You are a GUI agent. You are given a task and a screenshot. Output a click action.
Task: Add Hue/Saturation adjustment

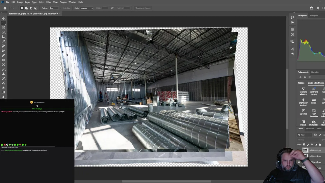[x=314, y=113]
